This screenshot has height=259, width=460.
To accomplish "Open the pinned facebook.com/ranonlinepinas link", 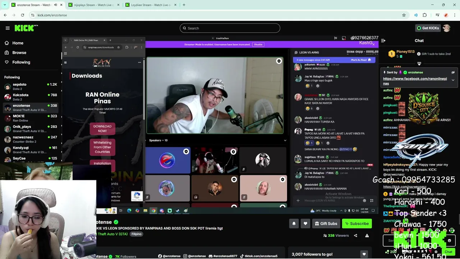I will coord(415,81).
